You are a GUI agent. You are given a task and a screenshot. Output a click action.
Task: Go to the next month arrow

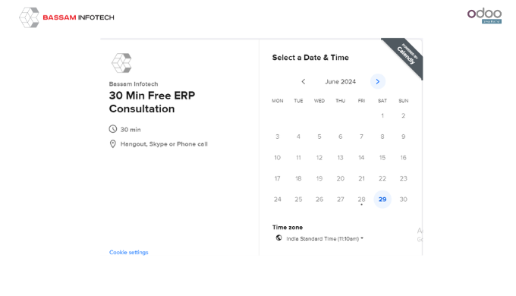point(377,81)
